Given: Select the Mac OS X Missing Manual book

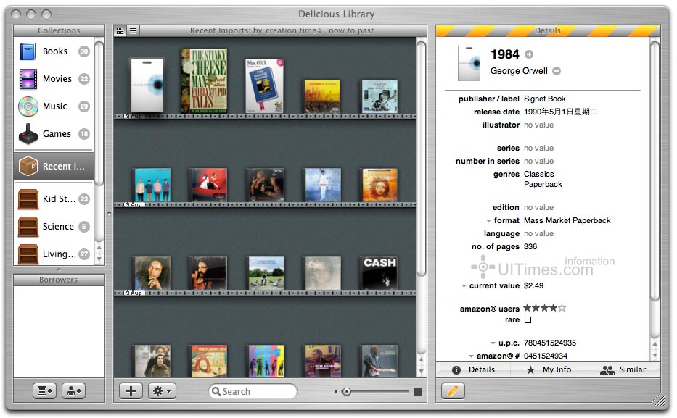Looking at the screenshot, I should (x=264, y=85).
